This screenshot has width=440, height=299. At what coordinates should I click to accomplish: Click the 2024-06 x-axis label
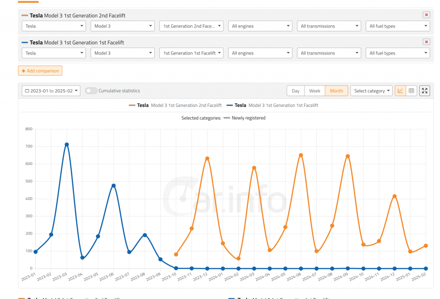pyautogui.click(x=294, y=277)
